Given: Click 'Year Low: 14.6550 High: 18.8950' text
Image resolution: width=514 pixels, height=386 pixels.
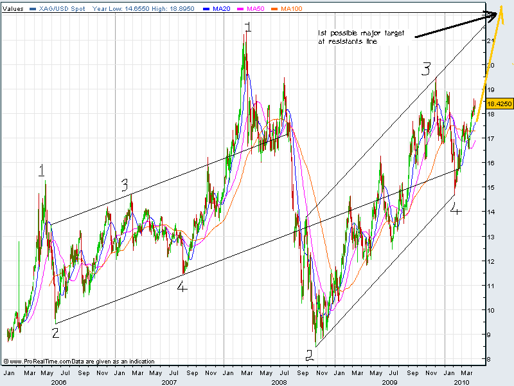Looking at the screenshot, I should pyautogui.click(x=143, y=9).
